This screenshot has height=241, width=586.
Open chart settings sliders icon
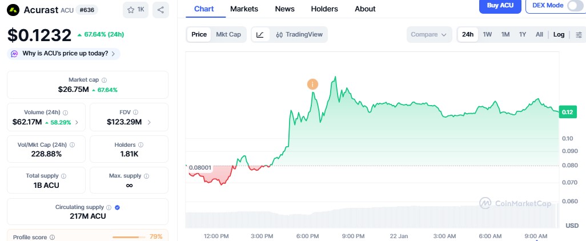(x=579, y=34)
